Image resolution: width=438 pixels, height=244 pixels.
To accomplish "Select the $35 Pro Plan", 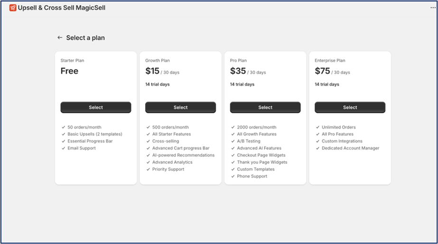I will (x=265, y=108).
